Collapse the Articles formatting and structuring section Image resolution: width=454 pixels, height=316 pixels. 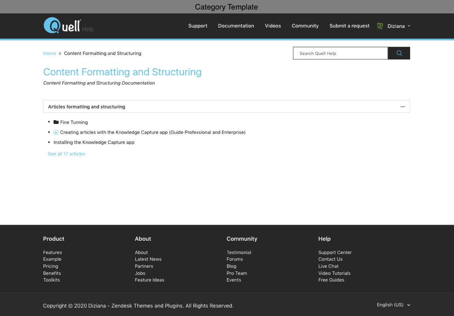[402, 107]
